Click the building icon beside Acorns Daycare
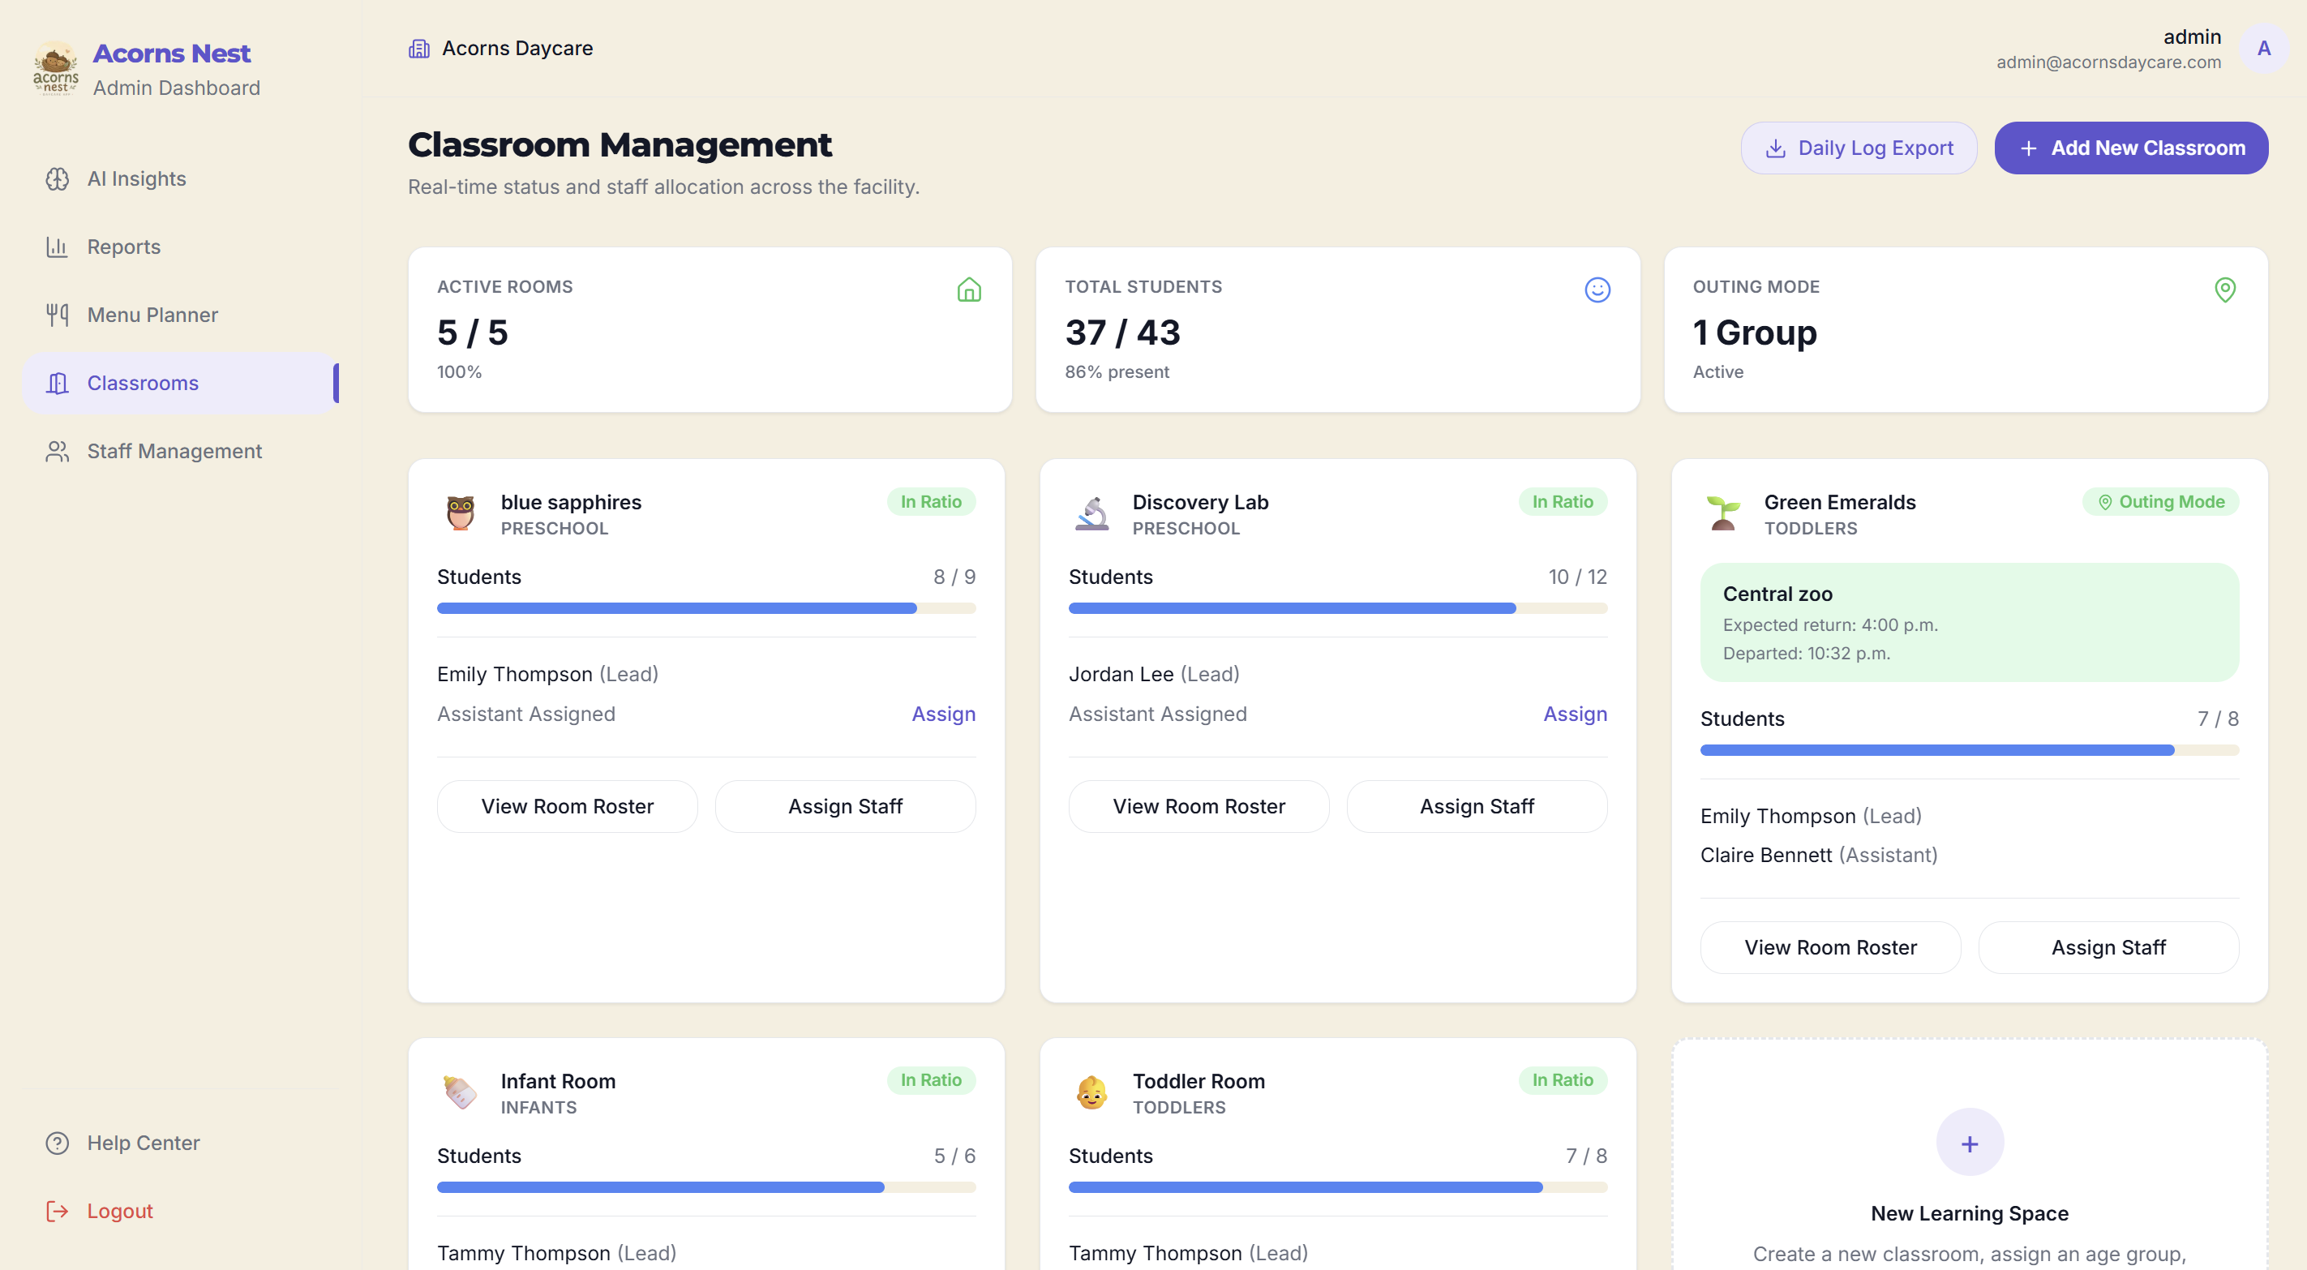 (419, 49)
